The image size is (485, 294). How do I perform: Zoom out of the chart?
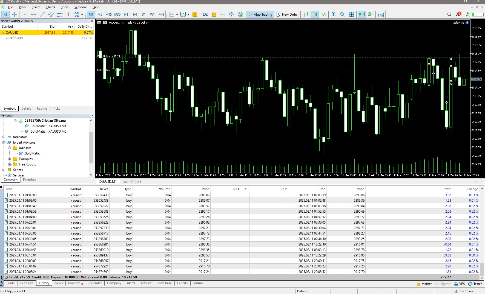pyautogui.click(x=343, y=15)
